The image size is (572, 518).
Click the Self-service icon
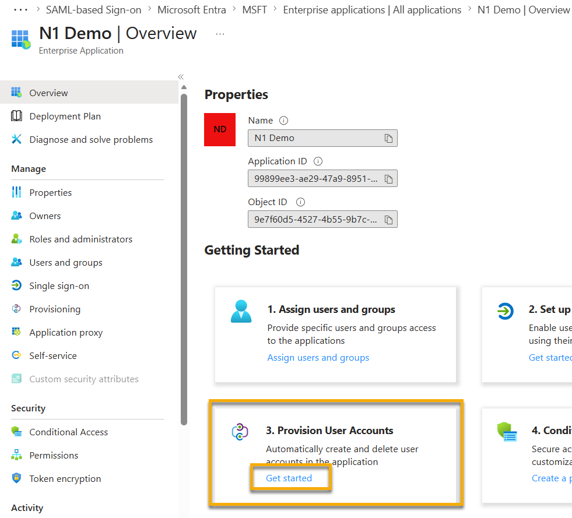16,355
